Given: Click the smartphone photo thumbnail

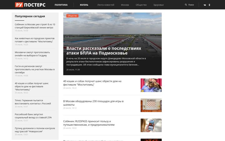Looking at the screenshot, I should 151,125.
